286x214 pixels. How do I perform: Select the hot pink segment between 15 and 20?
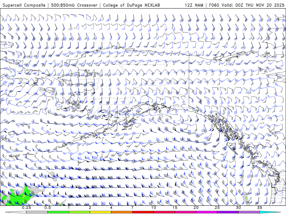tap(185, 212)
